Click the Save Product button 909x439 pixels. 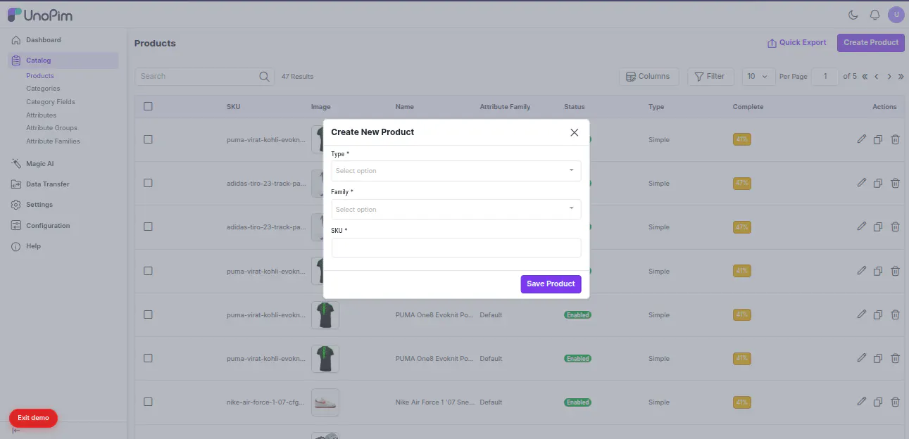point(551,284)
